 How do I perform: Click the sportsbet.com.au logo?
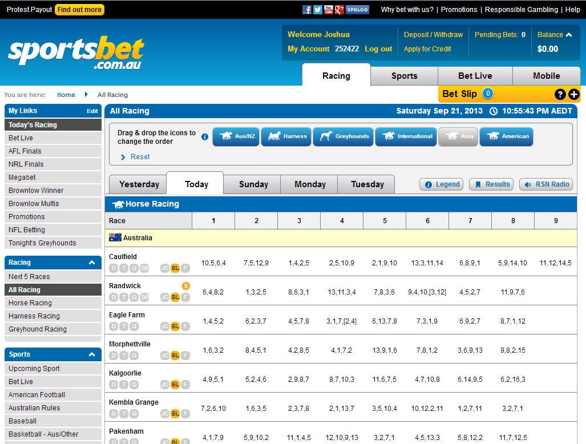76,53
